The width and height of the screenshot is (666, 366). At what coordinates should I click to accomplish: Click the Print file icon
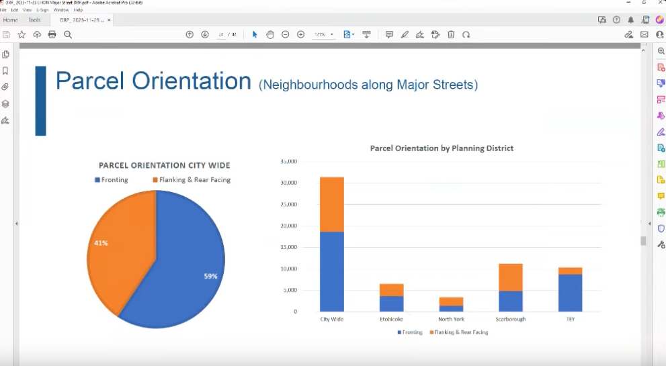(x=52, y=34)
